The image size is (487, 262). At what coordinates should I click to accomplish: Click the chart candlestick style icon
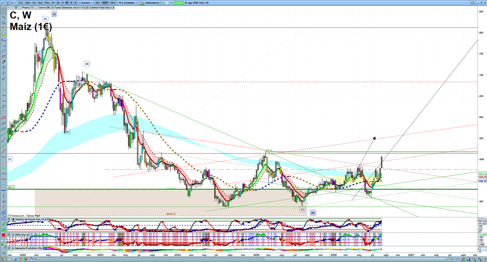click(3, 3)
